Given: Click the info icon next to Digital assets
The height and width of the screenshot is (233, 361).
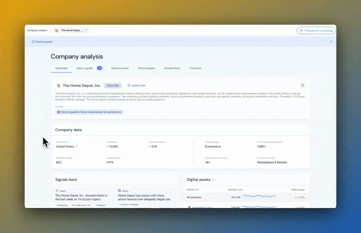Looking at the screenshot, I should [x=214, y=179].
